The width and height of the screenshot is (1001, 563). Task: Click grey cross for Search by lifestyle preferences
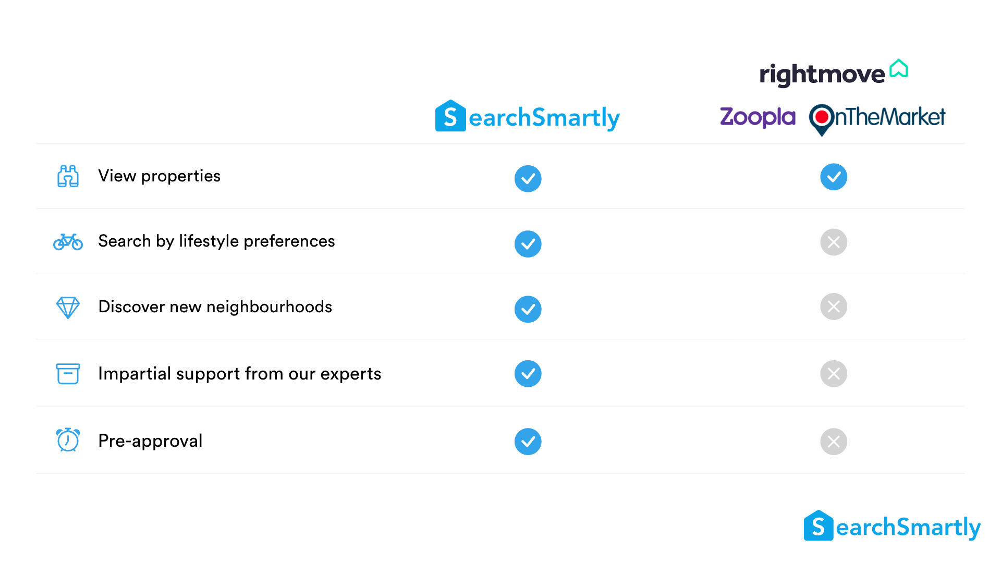pos(834,242)
